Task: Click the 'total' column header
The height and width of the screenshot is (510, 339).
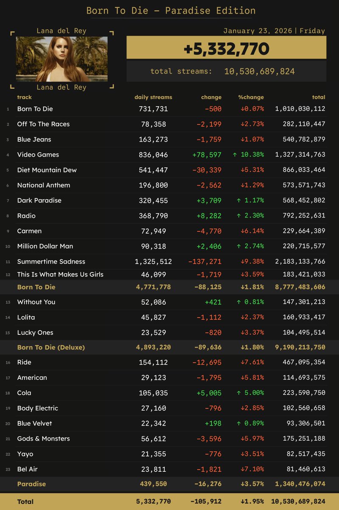Action: pos(319,97)
